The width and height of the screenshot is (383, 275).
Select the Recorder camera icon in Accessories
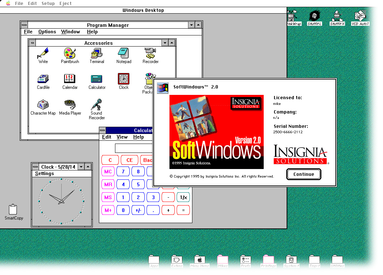(x=150, y=53)
